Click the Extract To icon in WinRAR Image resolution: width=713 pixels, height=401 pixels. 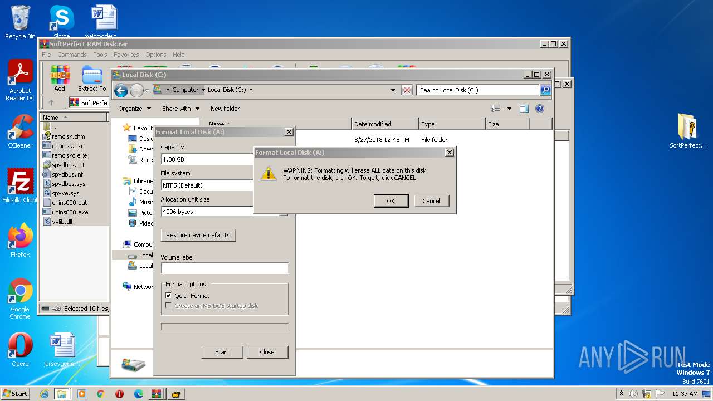92,79
